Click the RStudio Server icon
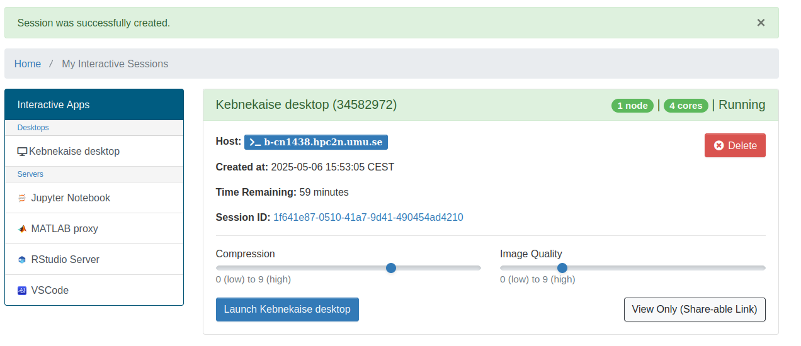 click(x=22, y=260)
